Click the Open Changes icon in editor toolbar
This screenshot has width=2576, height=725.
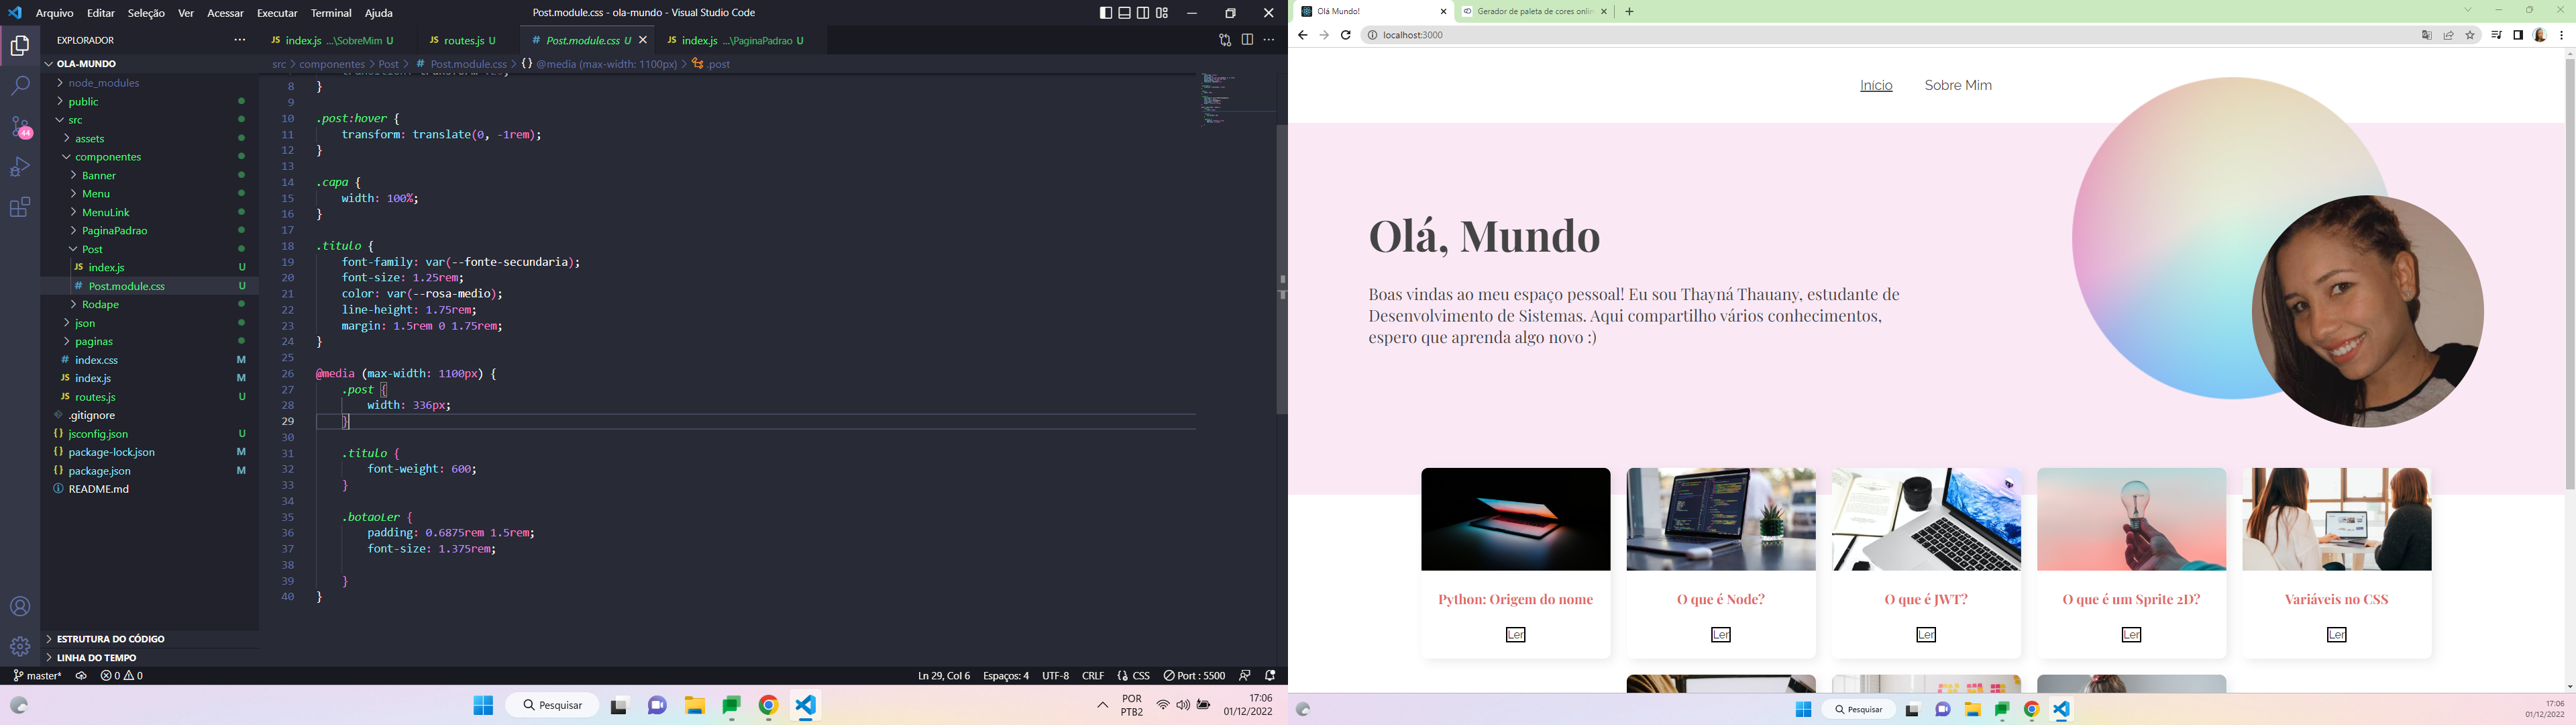[x=1225, y=40]
